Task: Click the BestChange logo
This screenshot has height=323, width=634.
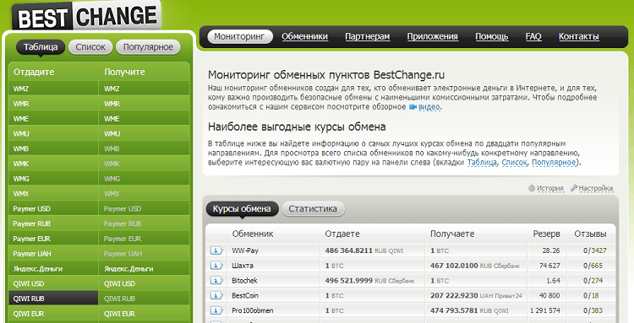Action: click(x=85, y=16)
